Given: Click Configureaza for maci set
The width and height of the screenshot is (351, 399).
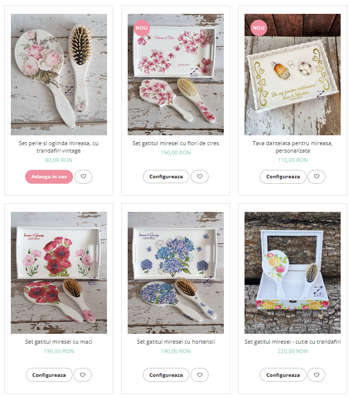Looking at the screenshot, I should pos(49,375).
